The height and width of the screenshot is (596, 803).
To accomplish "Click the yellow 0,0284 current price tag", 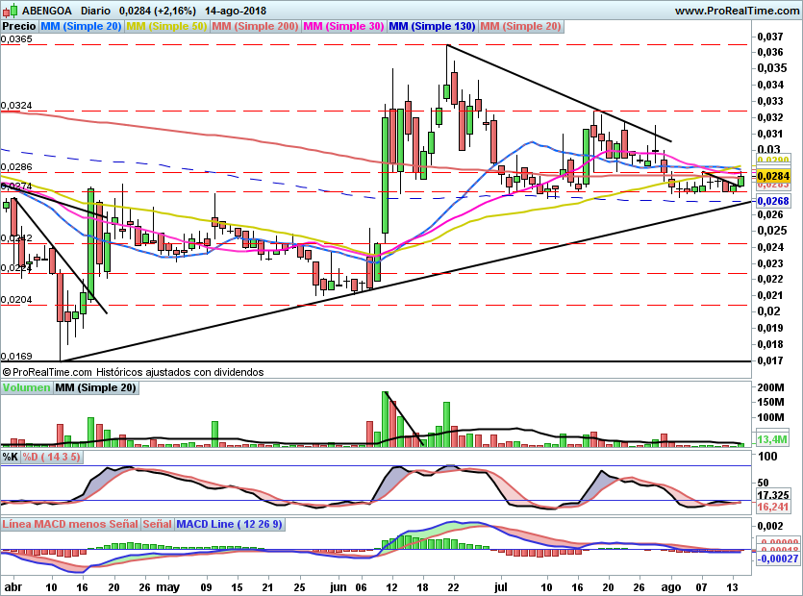I will pos(773,176).
